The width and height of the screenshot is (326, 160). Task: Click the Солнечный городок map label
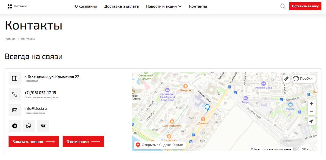point(146,77)
